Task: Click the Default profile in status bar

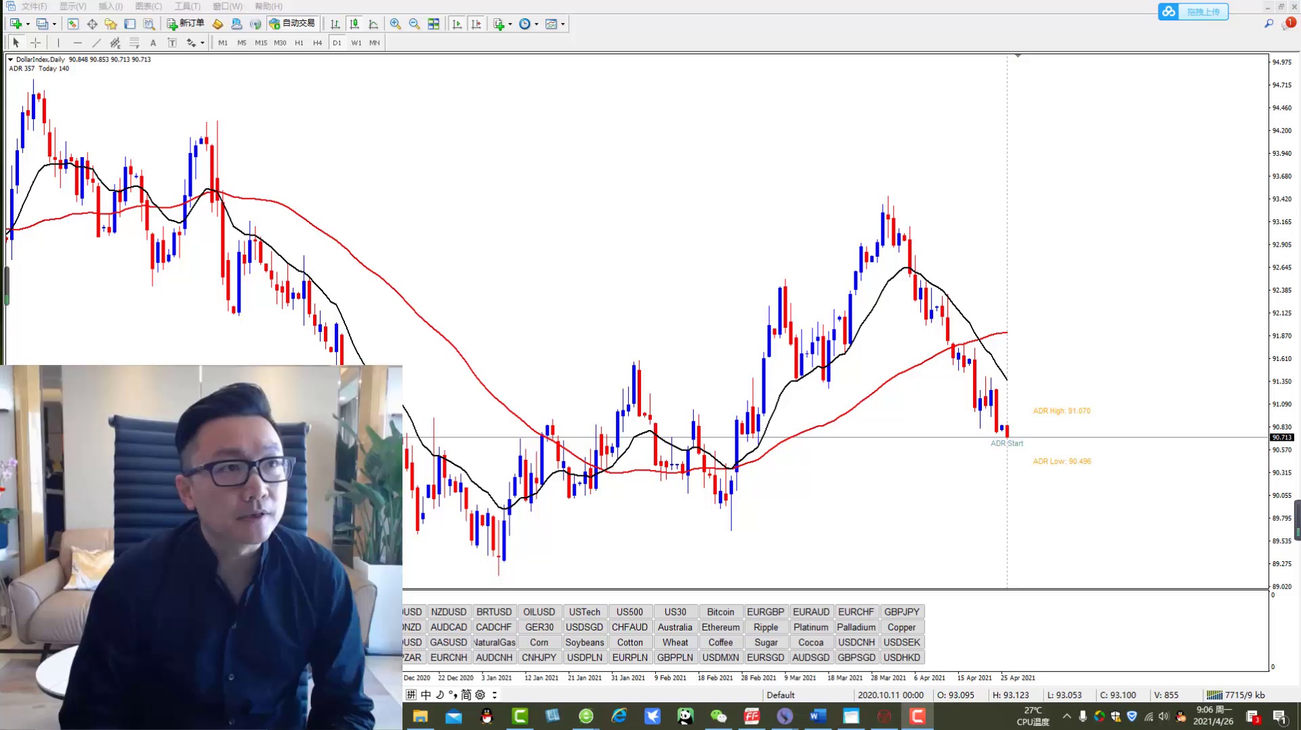Action: click(x=781, y=695)
